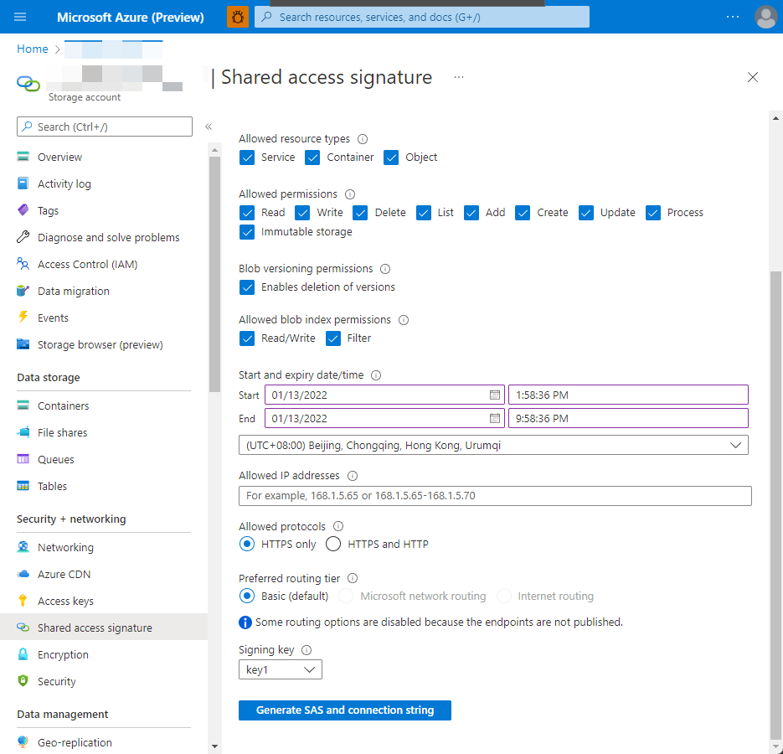Close the Shared access signature blade
The height and width of the screenshot is (754, 783).
(x=753, y=77)
